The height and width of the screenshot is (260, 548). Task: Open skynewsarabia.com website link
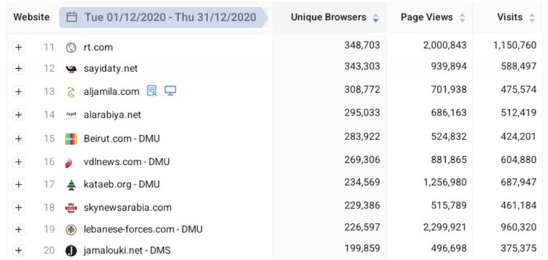click(x=127, y=207)
